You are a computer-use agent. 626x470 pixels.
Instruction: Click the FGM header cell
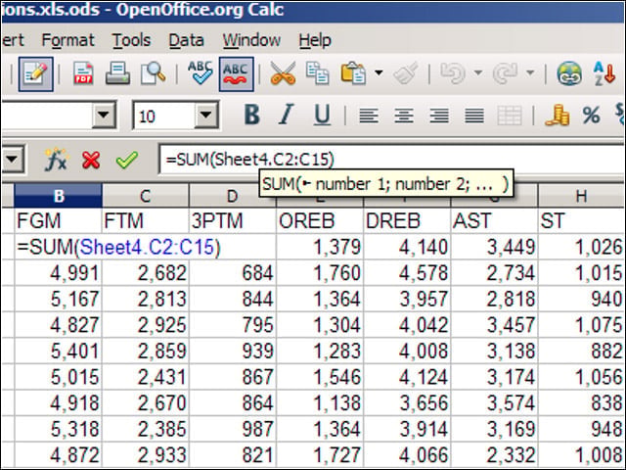pos(59,220)
